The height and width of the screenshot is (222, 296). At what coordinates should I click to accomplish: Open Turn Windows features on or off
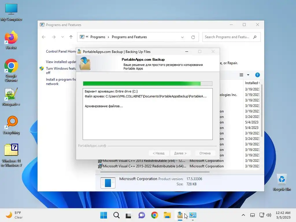[61, 71]
